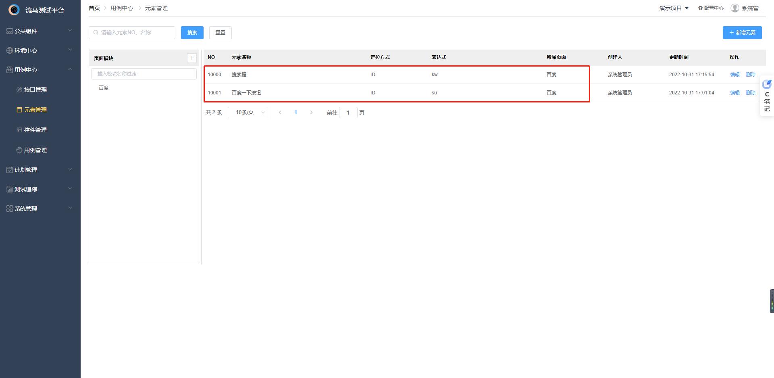Click the 新增元素 button

742,33
